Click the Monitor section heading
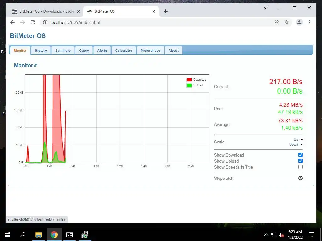 tap(23, 65)
